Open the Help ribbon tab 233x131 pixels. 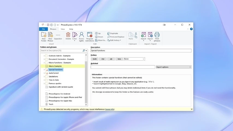pos(71,29)
